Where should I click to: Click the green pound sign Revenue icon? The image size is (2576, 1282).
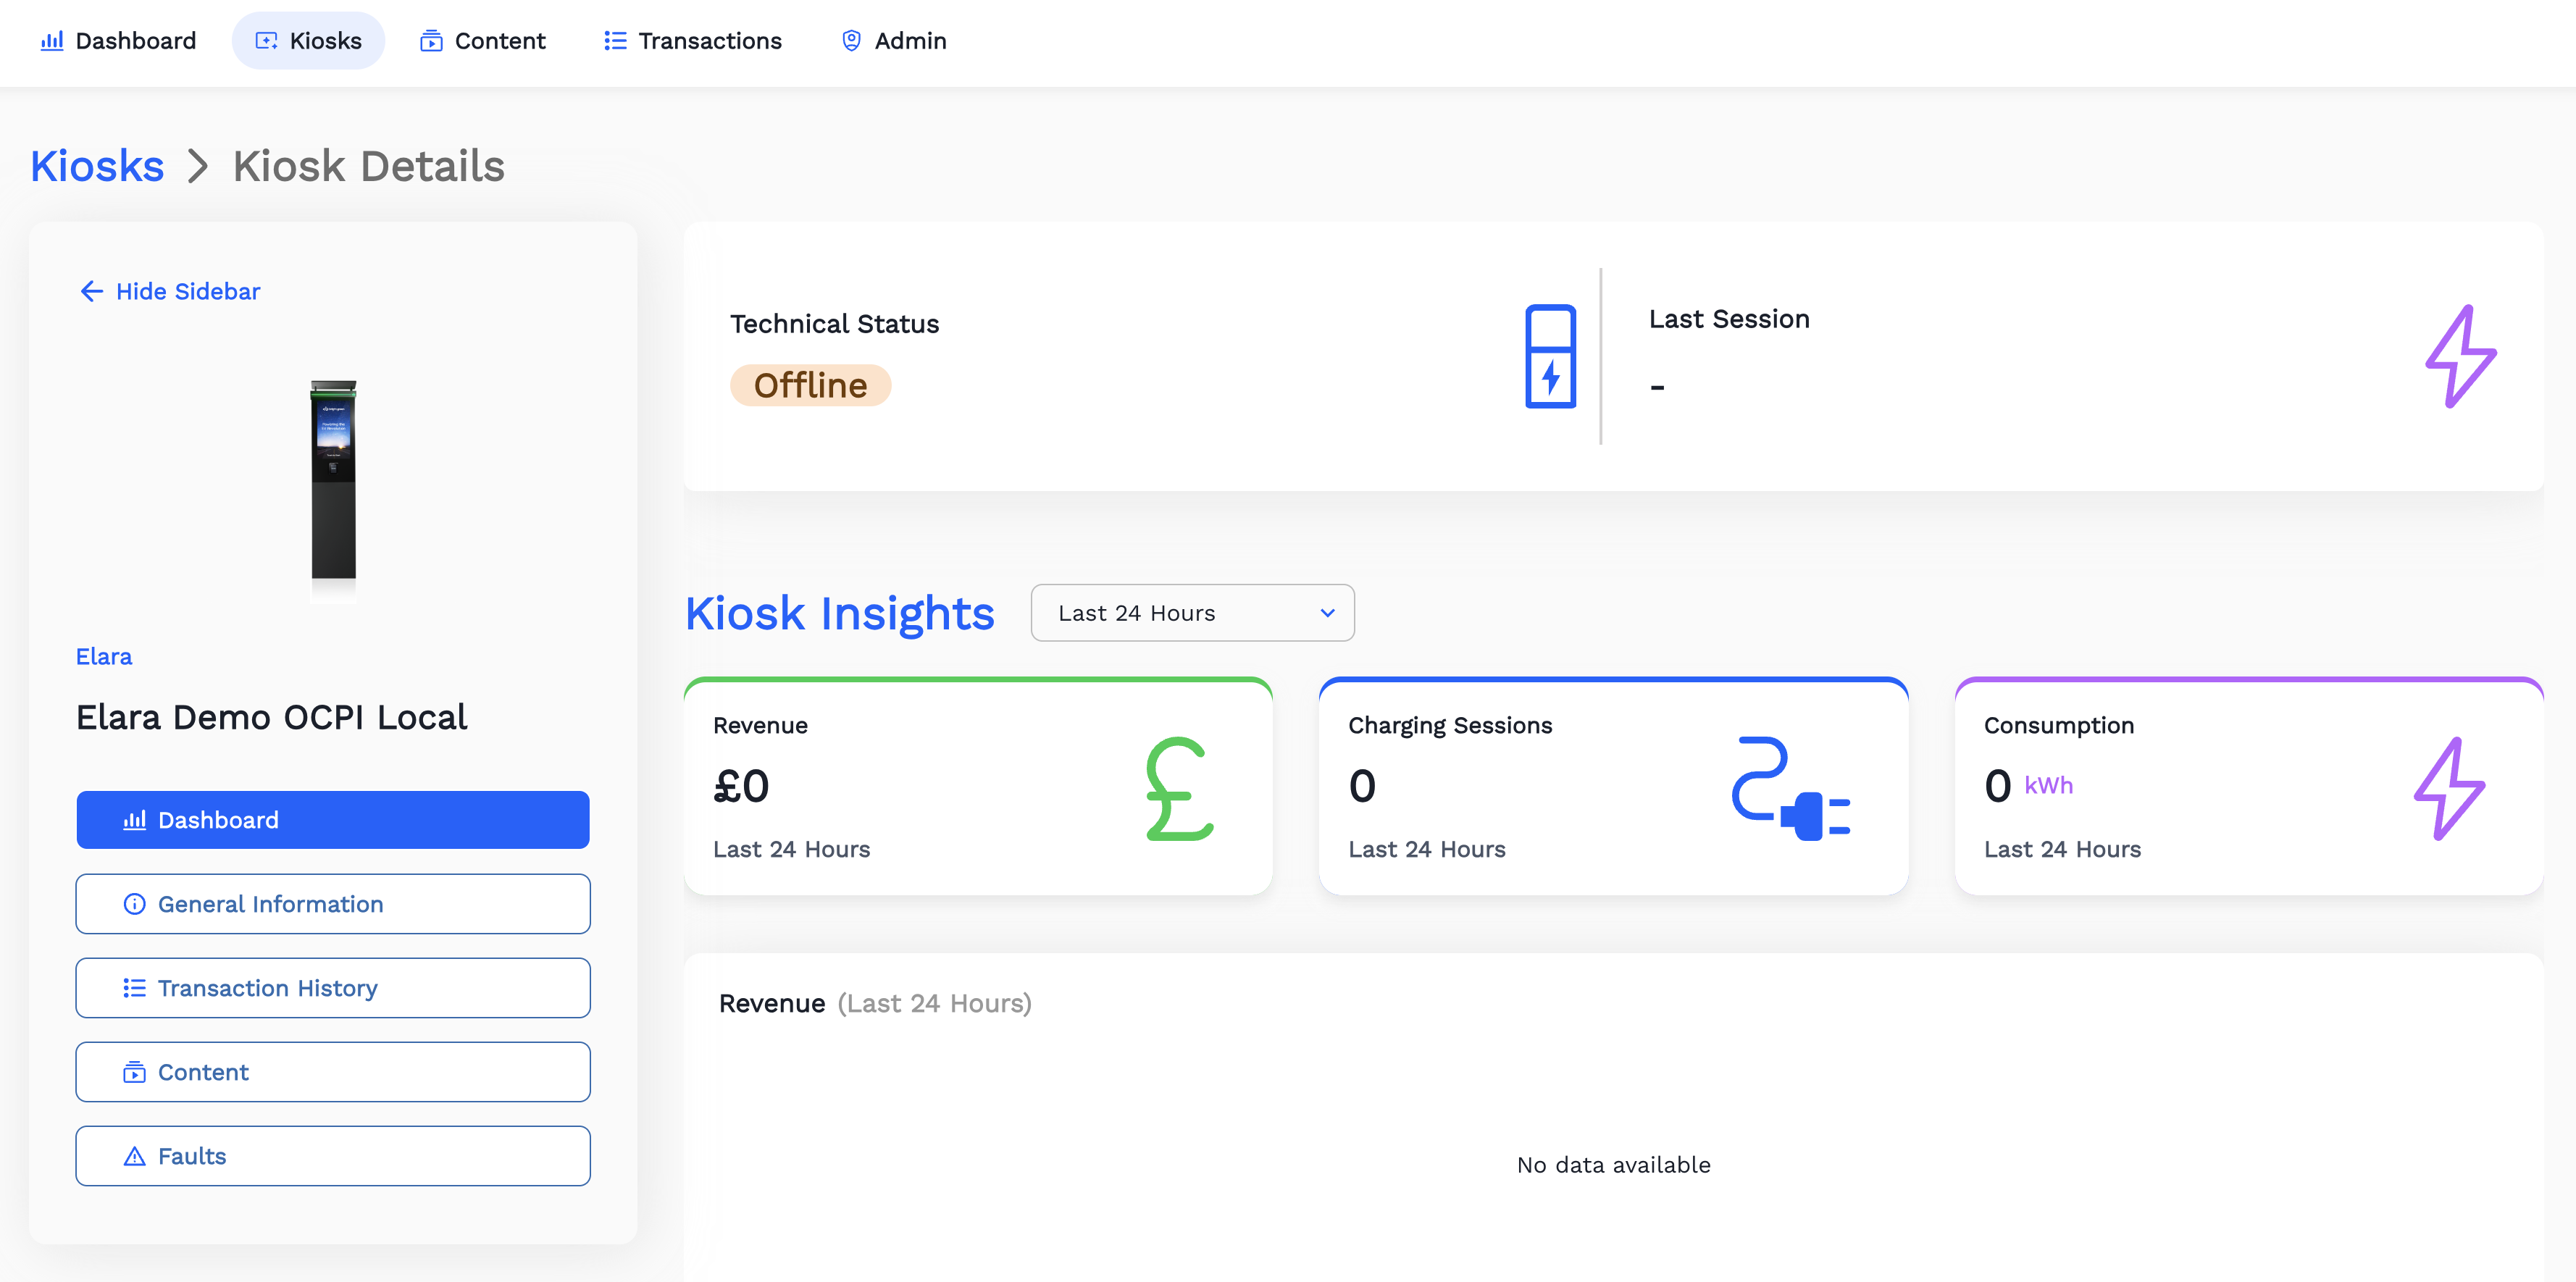1179,789
